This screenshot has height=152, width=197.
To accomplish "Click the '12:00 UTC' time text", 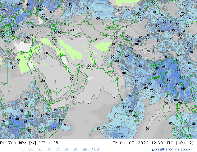I will [162, 143].
